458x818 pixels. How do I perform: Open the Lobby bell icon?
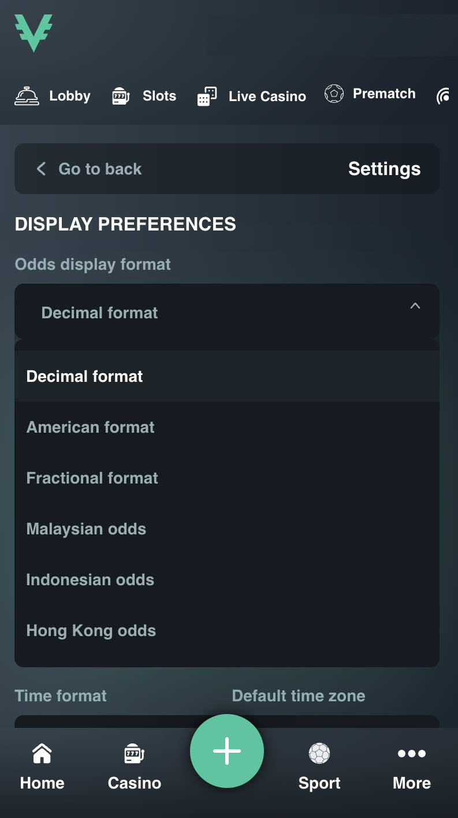coord(27,96)
